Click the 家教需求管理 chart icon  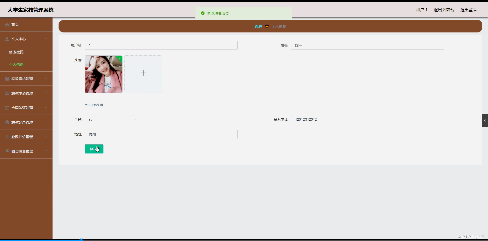coord(7,79)
